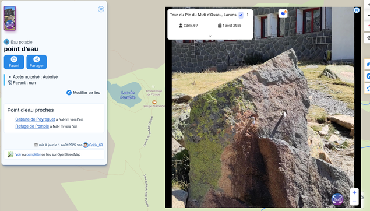Click the calendar icon beside the mis à jour date in the info panel

pyautogui.click(x=36, y=145)
